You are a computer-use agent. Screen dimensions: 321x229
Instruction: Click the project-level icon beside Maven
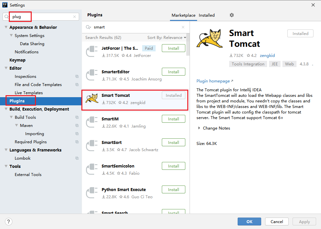77,126
